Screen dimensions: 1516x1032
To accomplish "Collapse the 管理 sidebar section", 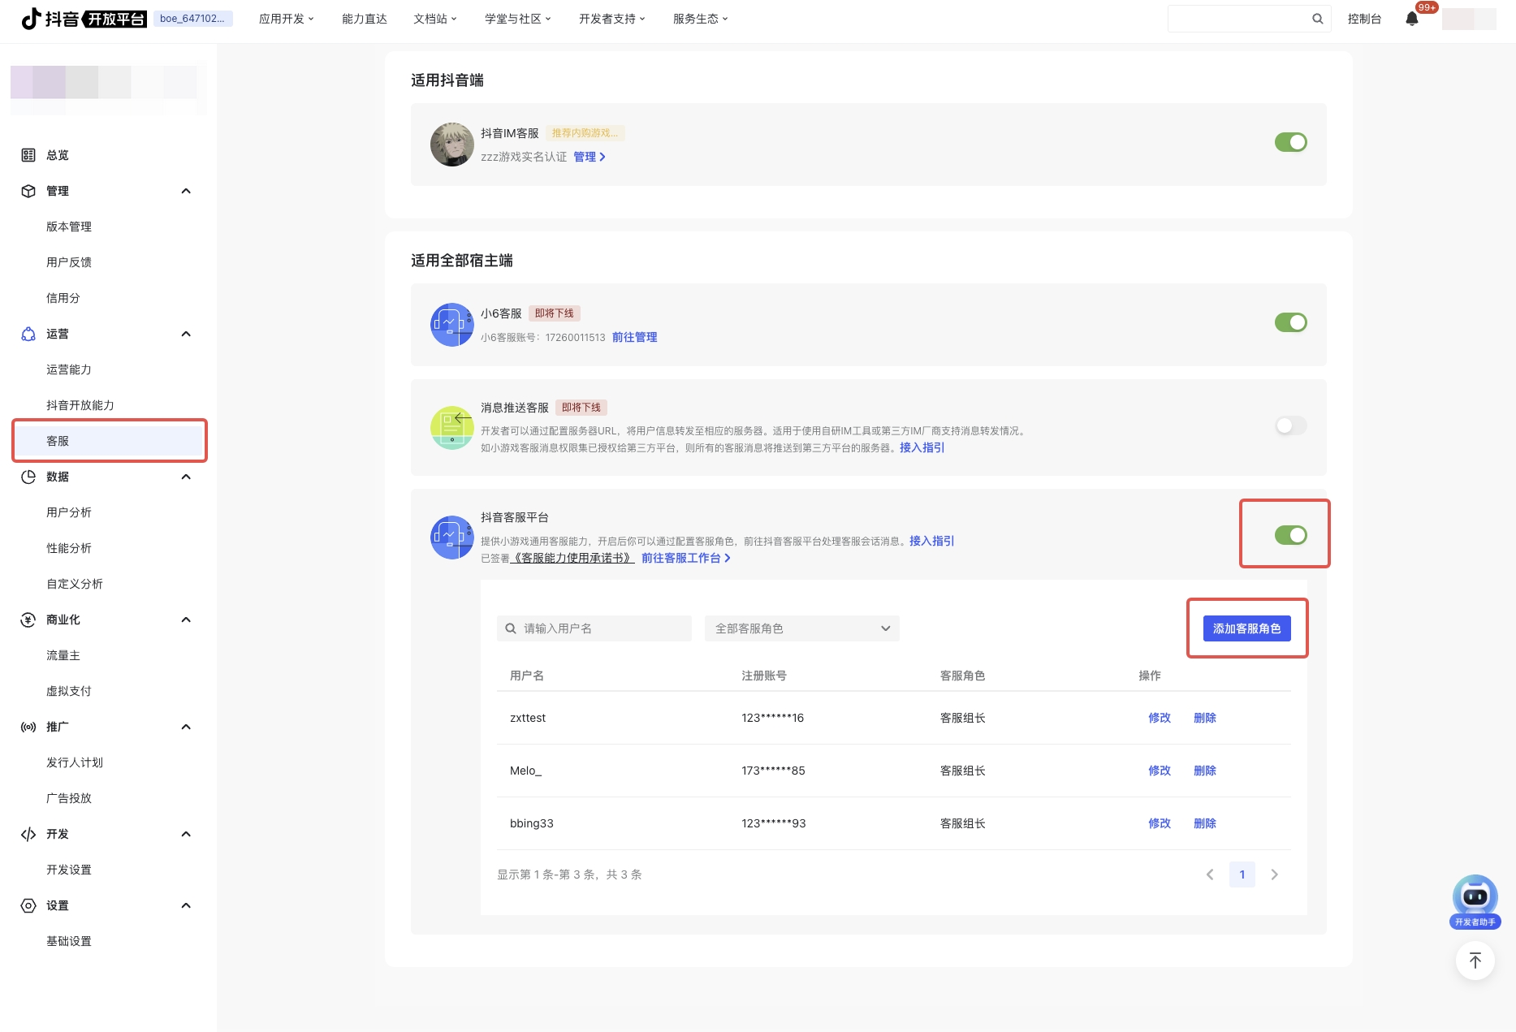I will (186, 191).
